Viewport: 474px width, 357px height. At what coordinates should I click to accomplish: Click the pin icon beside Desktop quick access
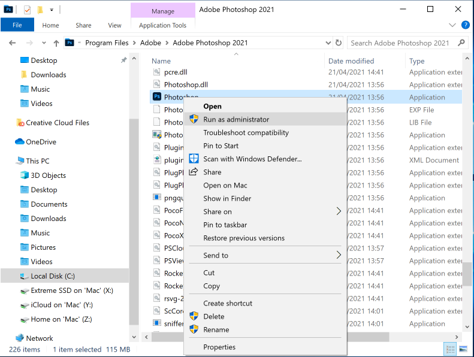point(123,60)
